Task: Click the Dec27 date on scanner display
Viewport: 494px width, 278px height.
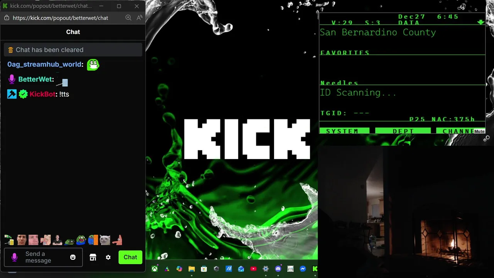Action: (x=411, y=17)
